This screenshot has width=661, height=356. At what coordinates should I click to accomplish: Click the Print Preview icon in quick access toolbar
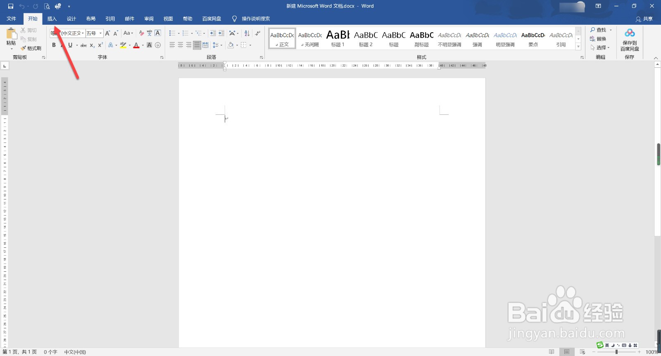[47, 6]
